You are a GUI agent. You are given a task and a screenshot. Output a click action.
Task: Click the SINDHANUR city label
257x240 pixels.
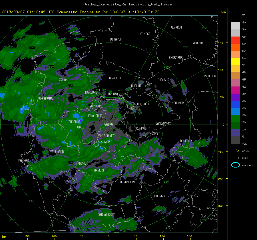tap(176, 103)
